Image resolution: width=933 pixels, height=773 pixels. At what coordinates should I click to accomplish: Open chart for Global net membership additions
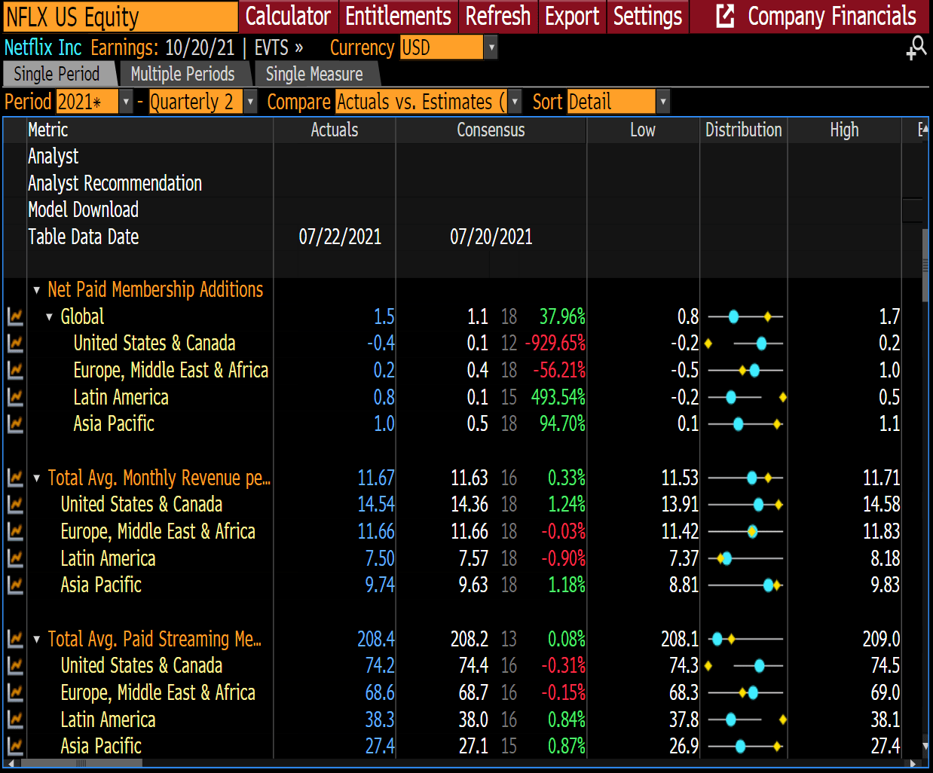[14, 316]
